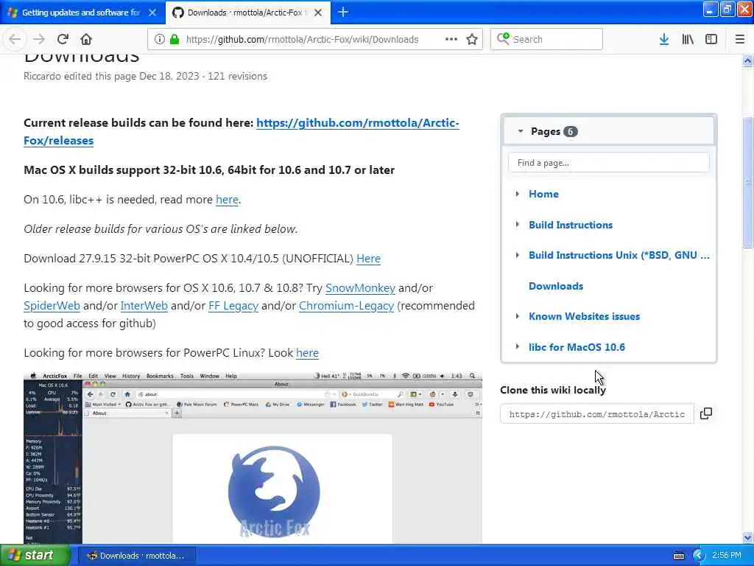Click the taskbar clock 2:56 PM

(727, 556)
